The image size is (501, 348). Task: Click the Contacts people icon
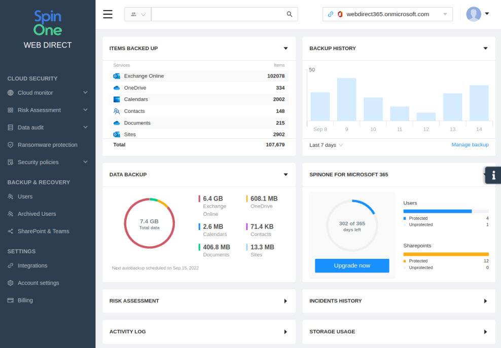click(117, 111)
